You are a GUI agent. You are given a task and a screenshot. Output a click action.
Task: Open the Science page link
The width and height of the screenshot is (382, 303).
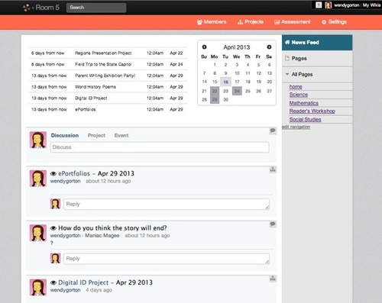click(299, 95)
